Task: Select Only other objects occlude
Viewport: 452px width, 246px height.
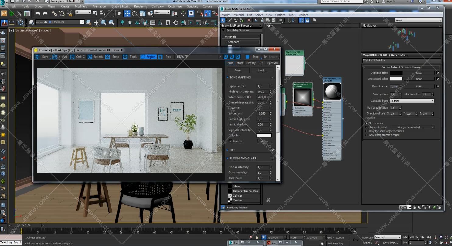Action: [366, 135]
